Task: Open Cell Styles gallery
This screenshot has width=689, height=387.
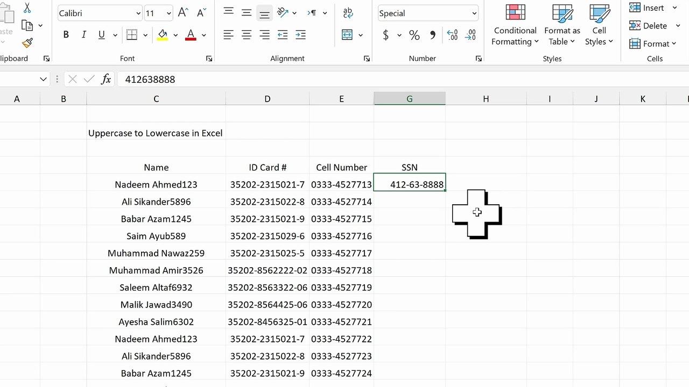Action: click(599, 25)
